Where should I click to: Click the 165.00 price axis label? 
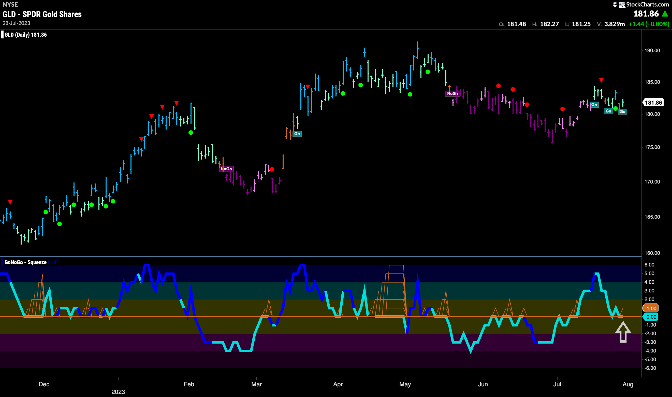[652, 217]
